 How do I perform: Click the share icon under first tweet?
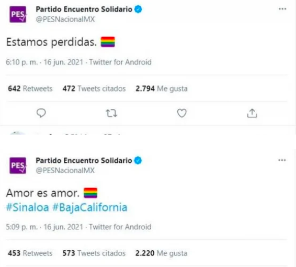coord(252,113)
